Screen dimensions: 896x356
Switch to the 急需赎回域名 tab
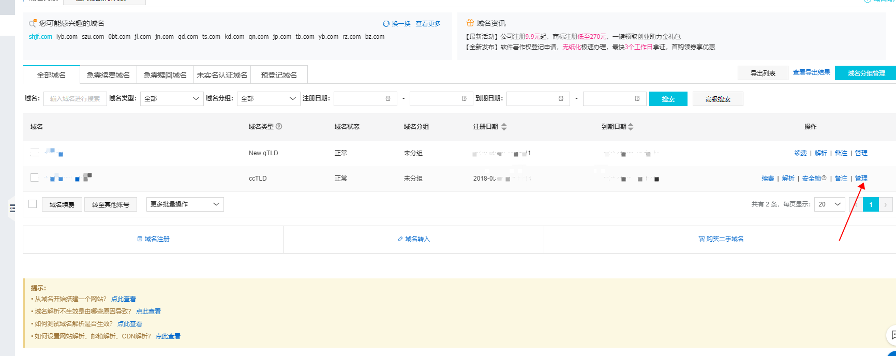point(165,75)
